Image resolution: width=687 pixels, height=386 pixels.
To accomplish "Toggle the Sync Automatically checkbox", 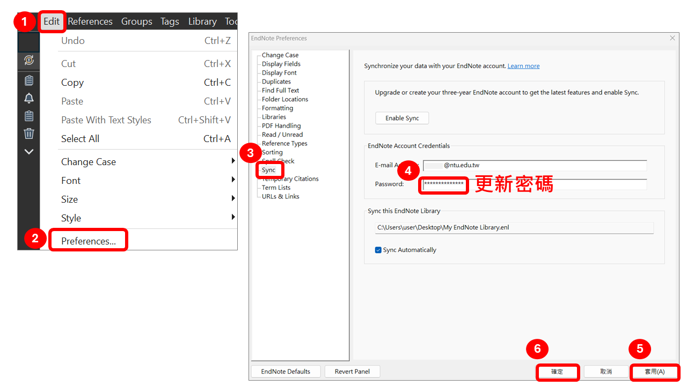I will (378, 250).
